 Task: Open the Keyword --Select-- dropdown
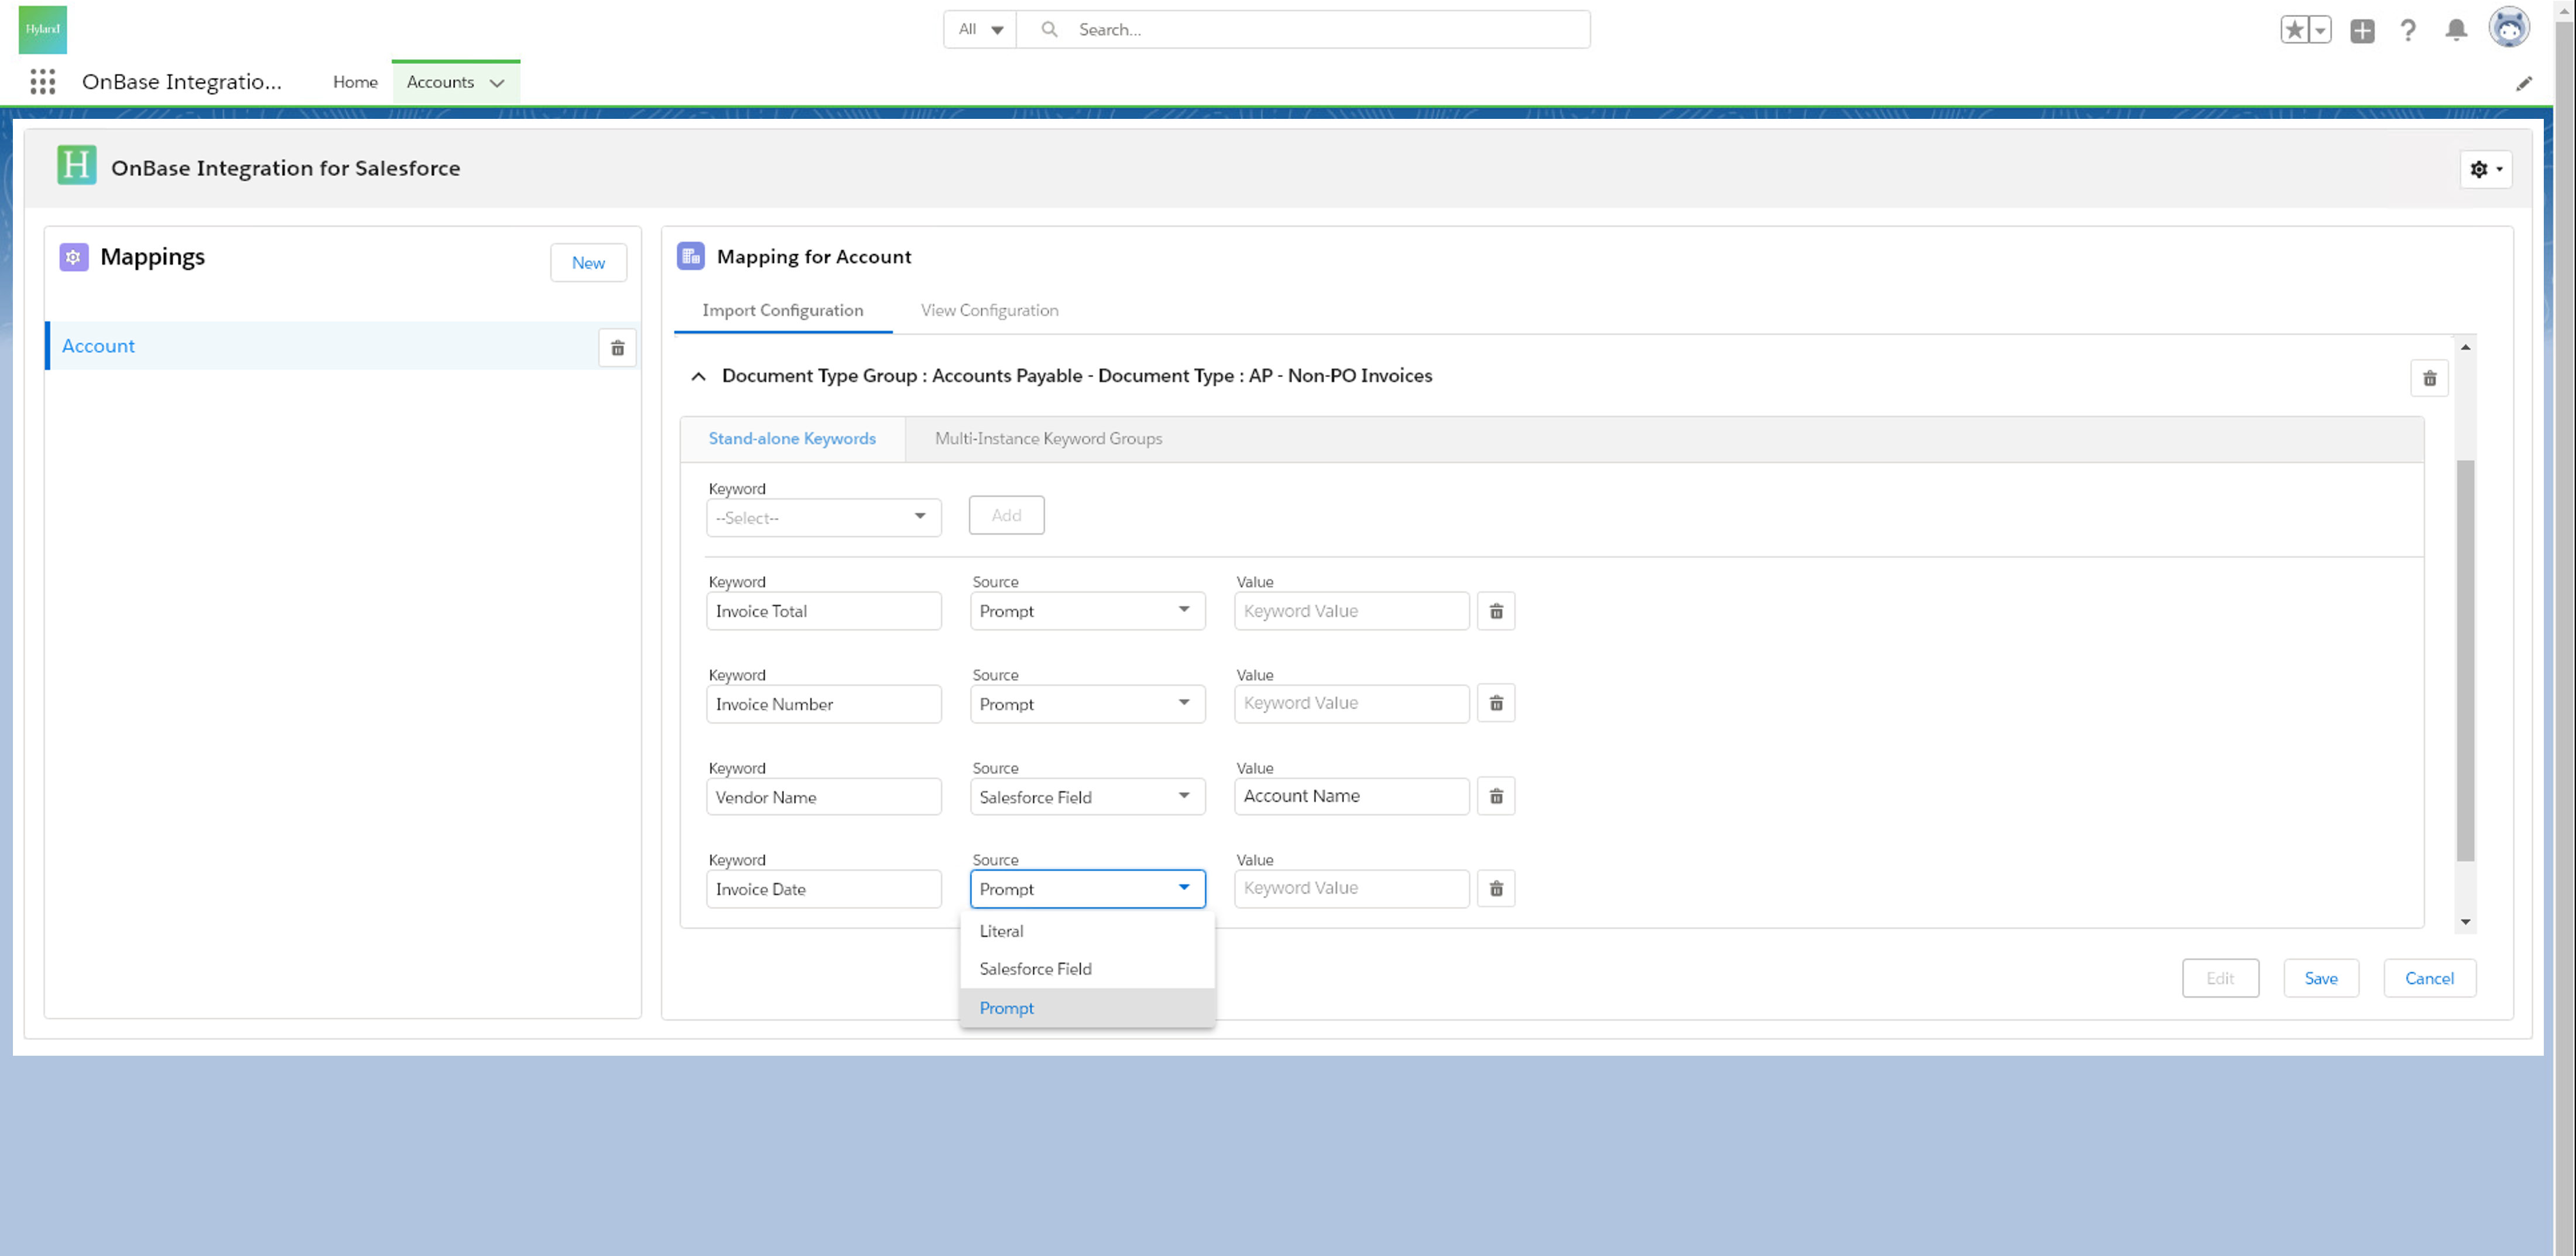tap(824, 517)
